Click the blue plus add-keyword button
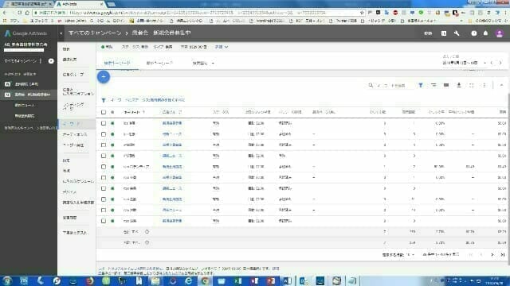 pos(104,77)
